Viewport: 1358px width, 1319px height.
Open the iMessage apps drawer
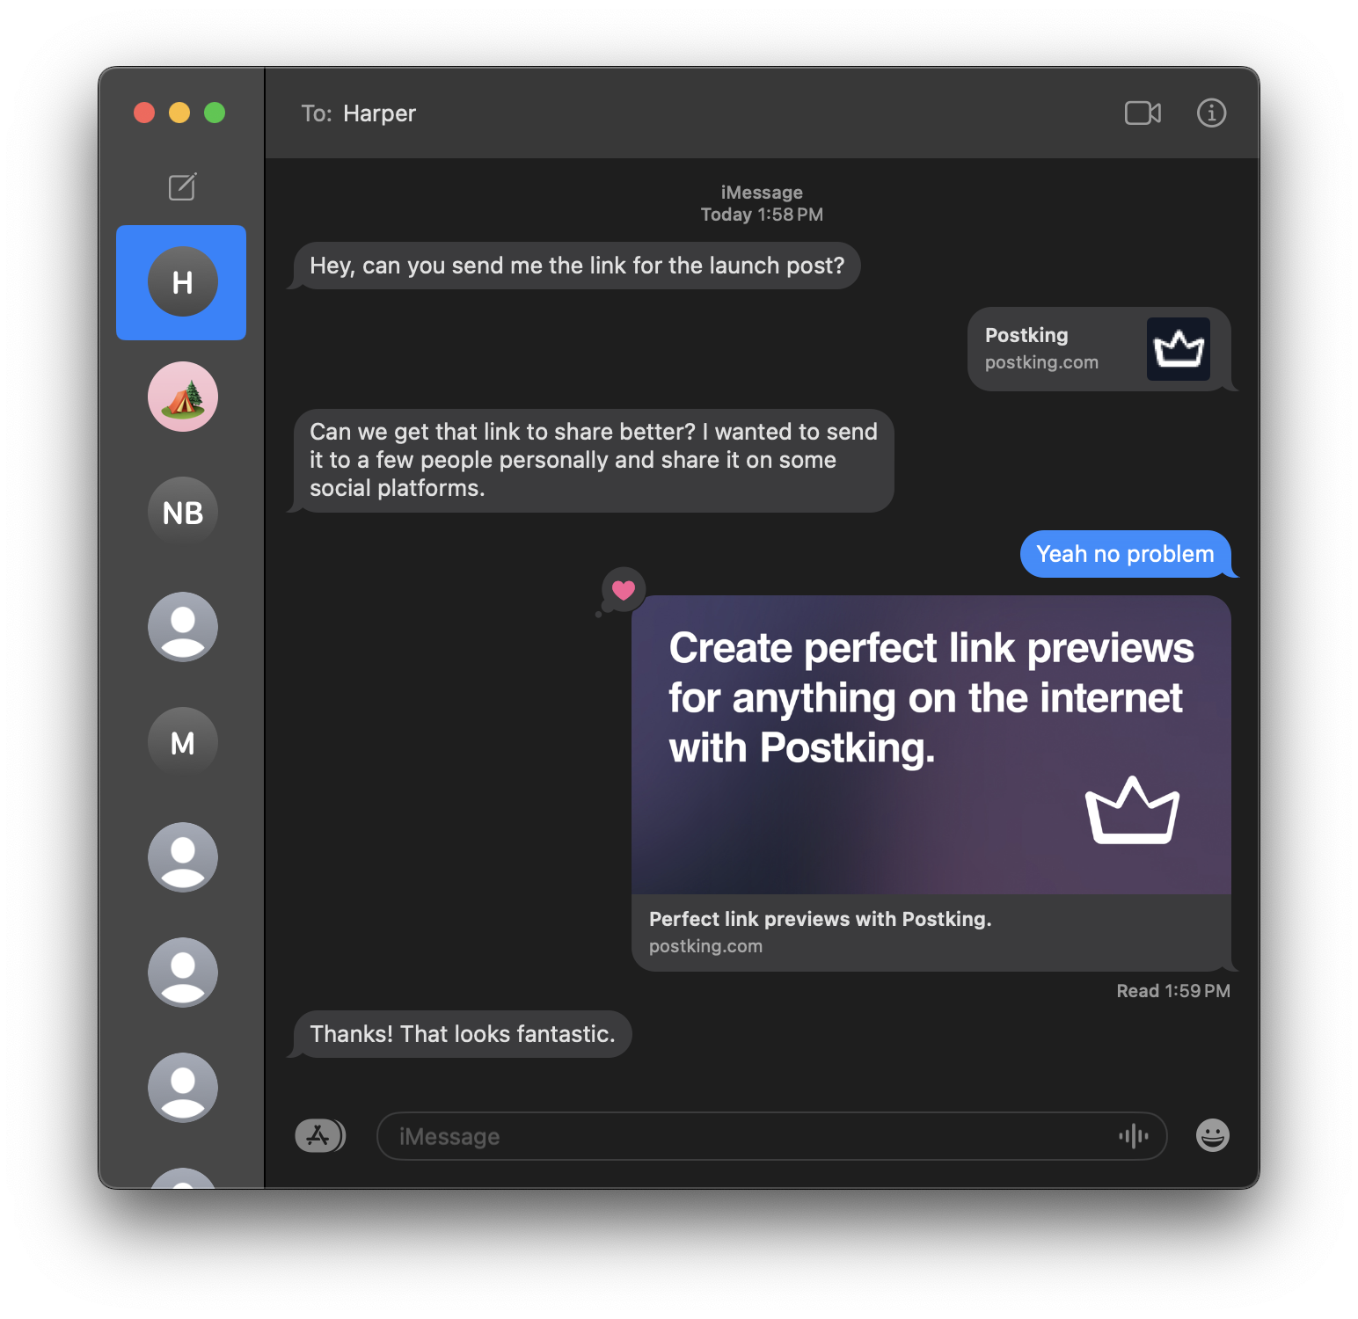320,1135
